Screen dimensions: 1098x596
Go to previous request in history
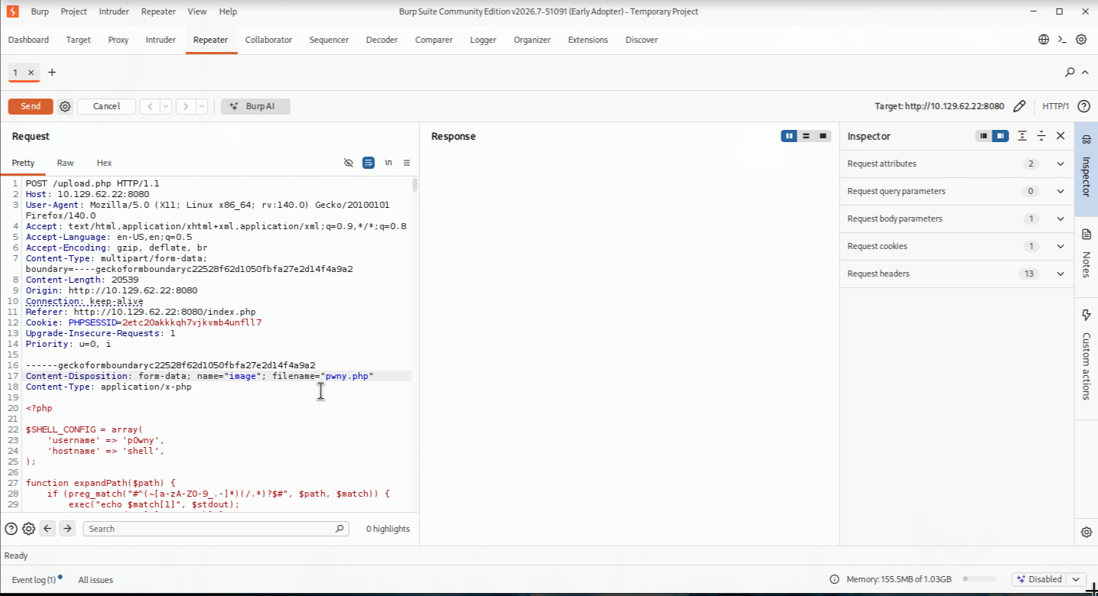[150, 106]
